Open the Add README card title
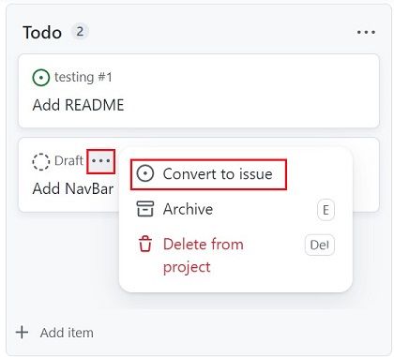This screenshot has width=394, height=357. pyautogui.click(x=78, y=105)
